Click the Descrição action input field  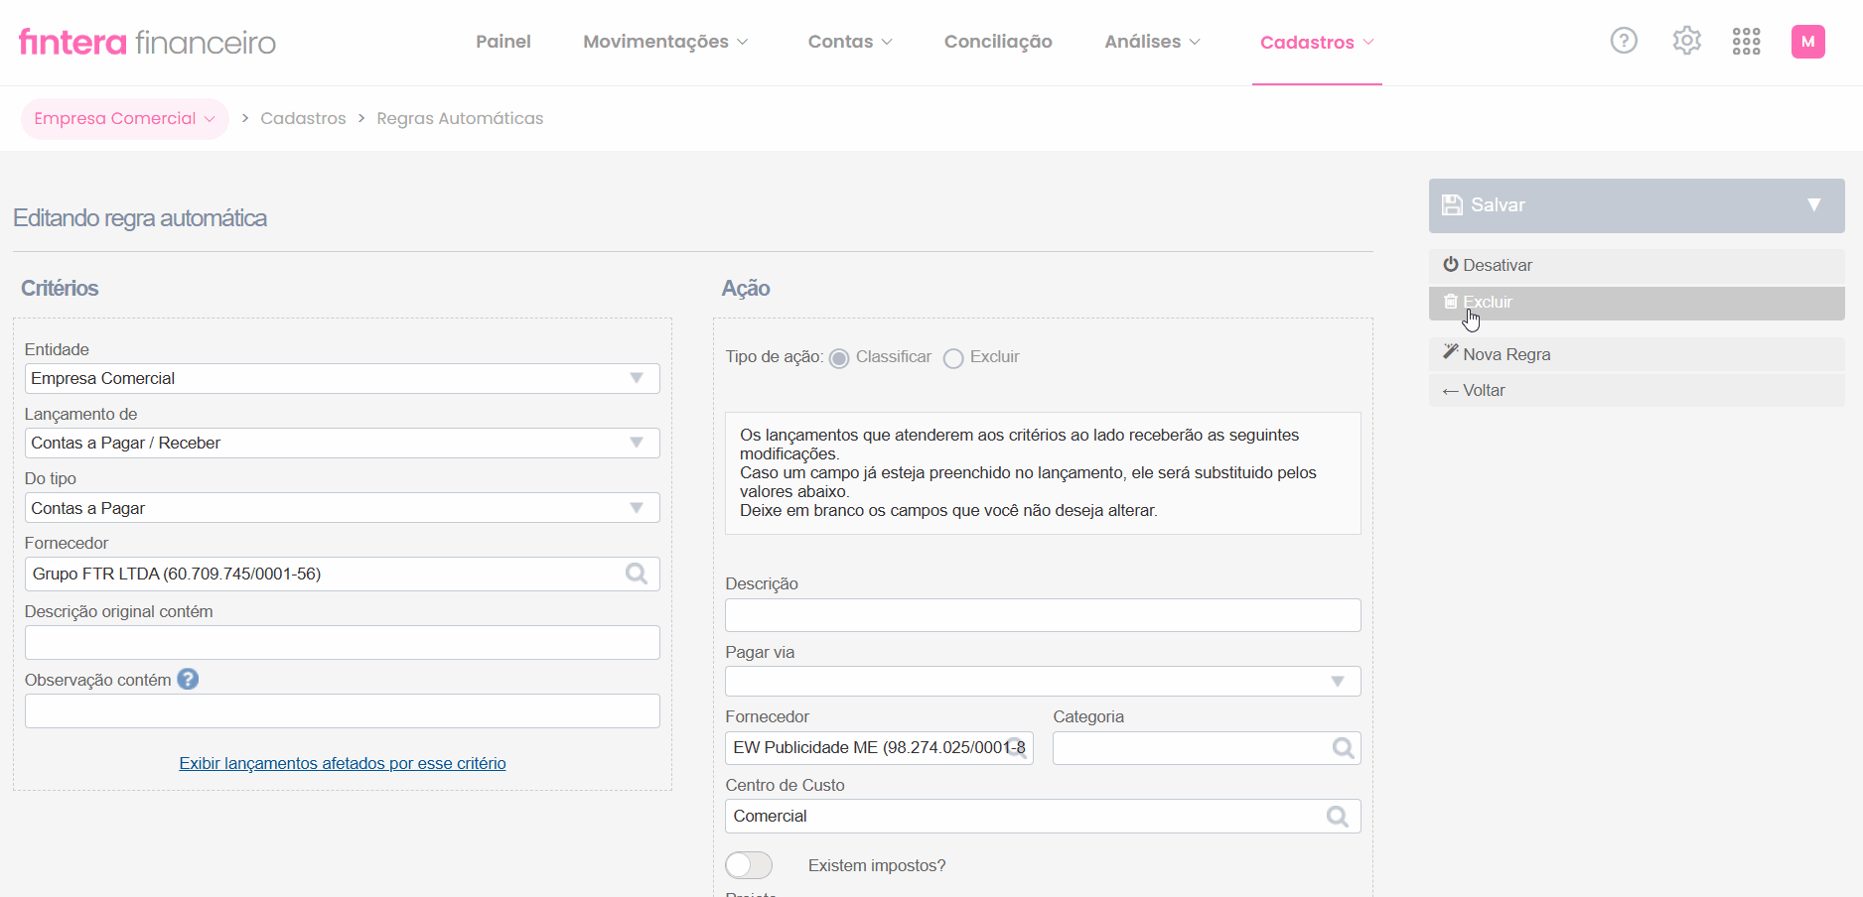point(1043,615)
